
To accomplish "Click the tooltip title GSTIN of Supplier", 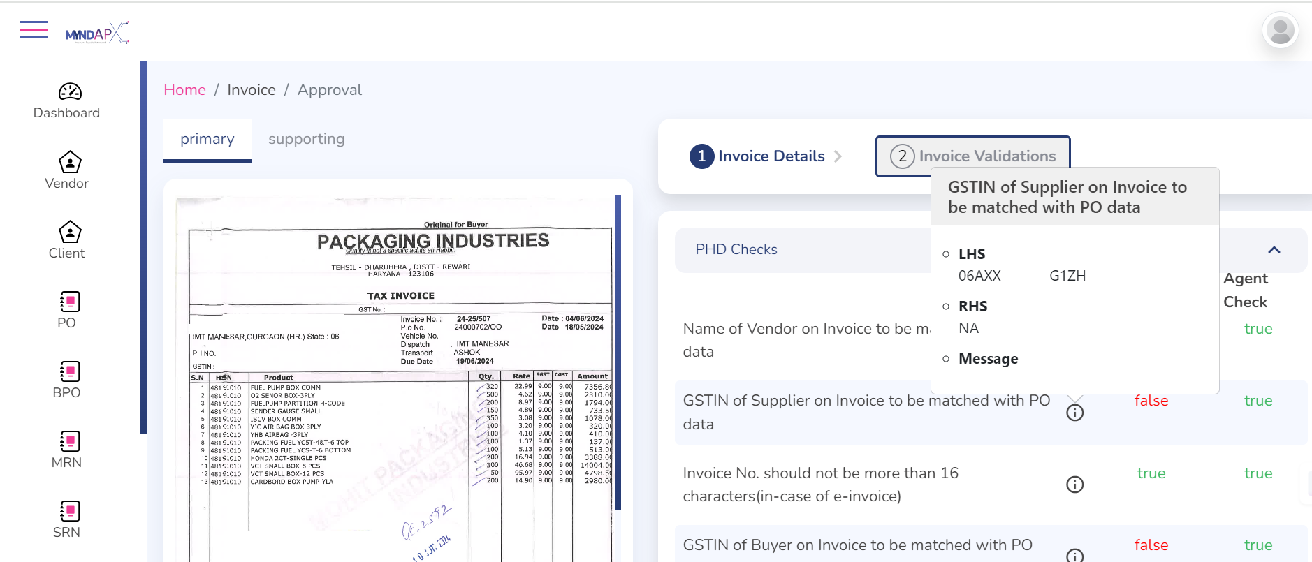I will point(1067,197).
